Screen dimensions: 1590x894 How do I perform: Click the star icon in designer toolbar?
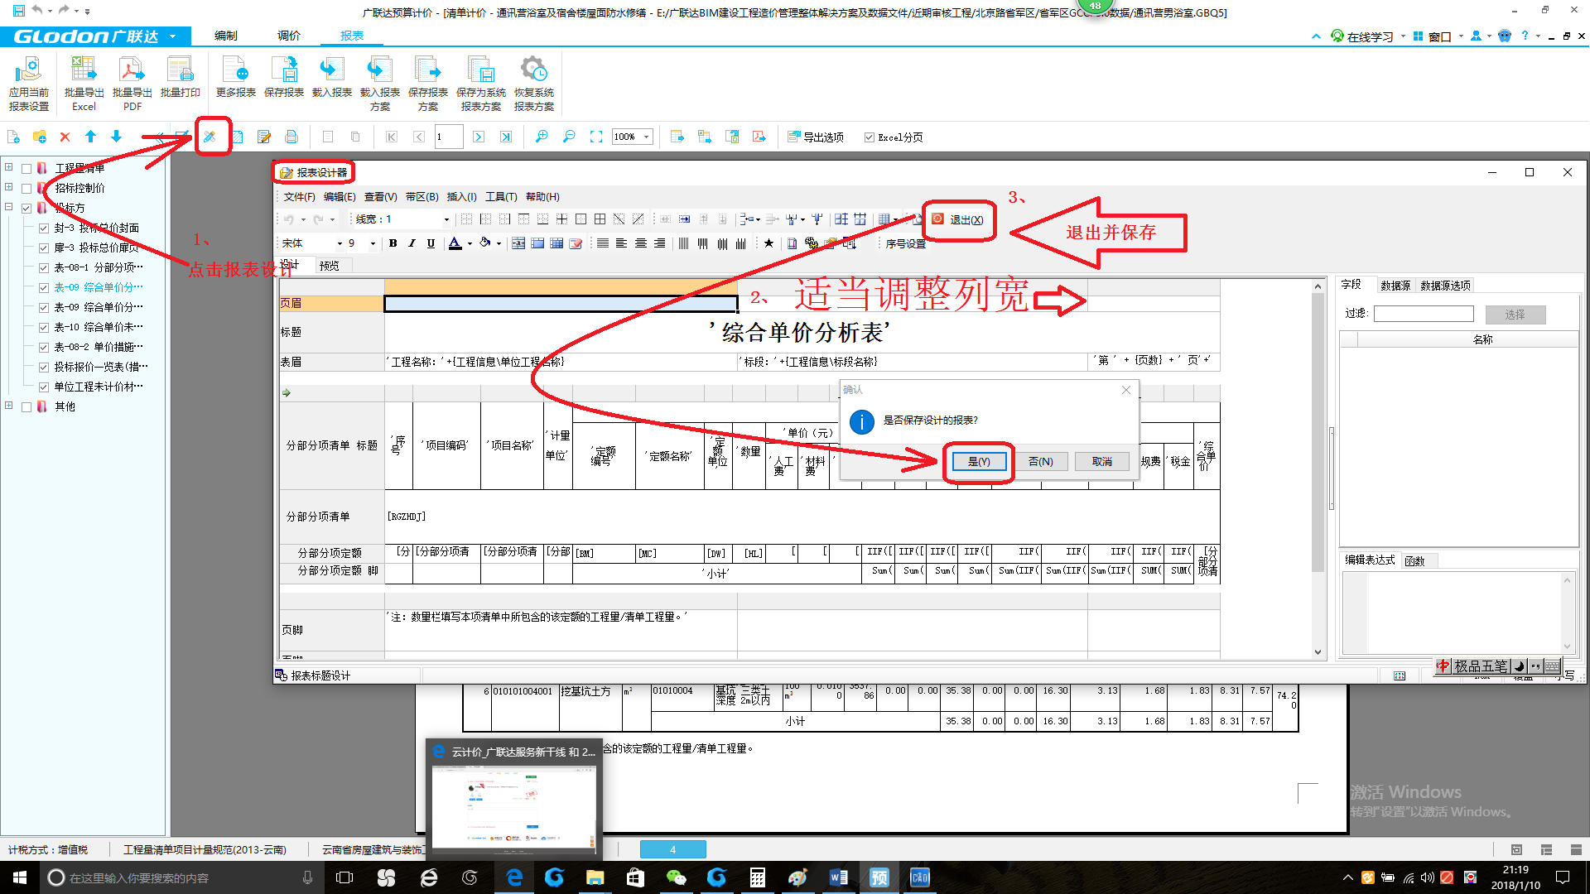click(x=769, y=243)
